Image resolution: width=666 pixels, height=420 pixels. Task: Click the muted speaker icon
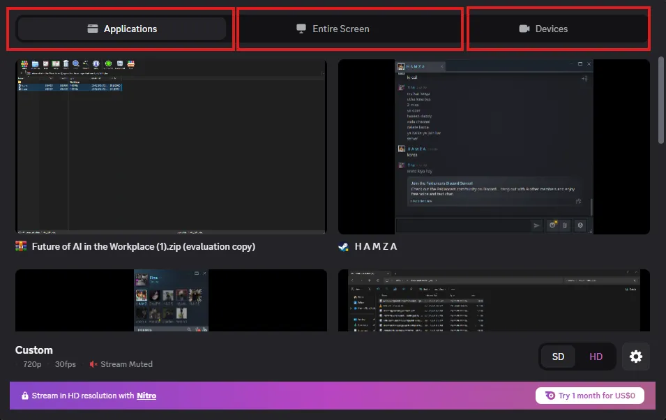[x=93, y=364]
